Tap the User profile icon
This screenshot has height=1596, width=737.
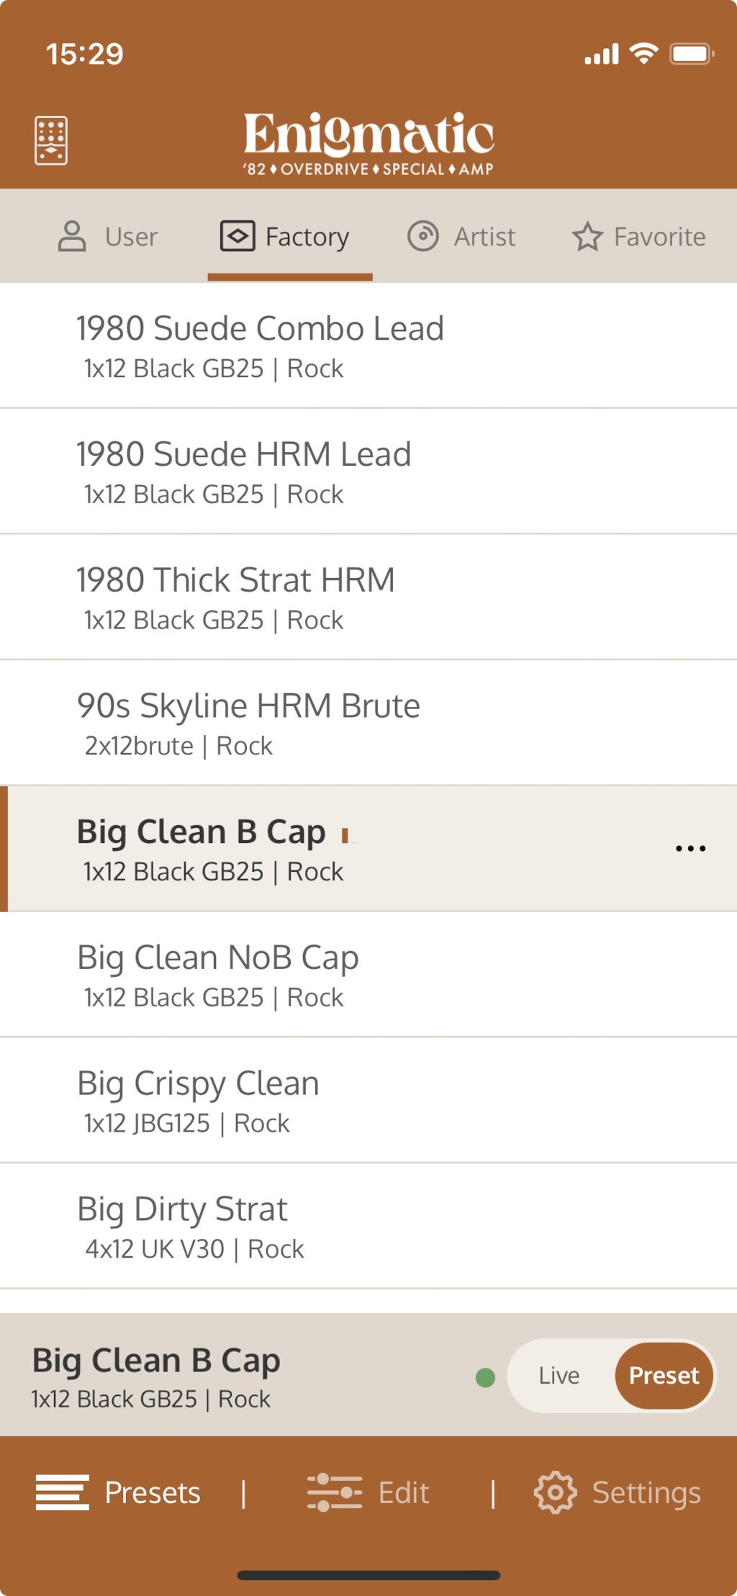72,236
